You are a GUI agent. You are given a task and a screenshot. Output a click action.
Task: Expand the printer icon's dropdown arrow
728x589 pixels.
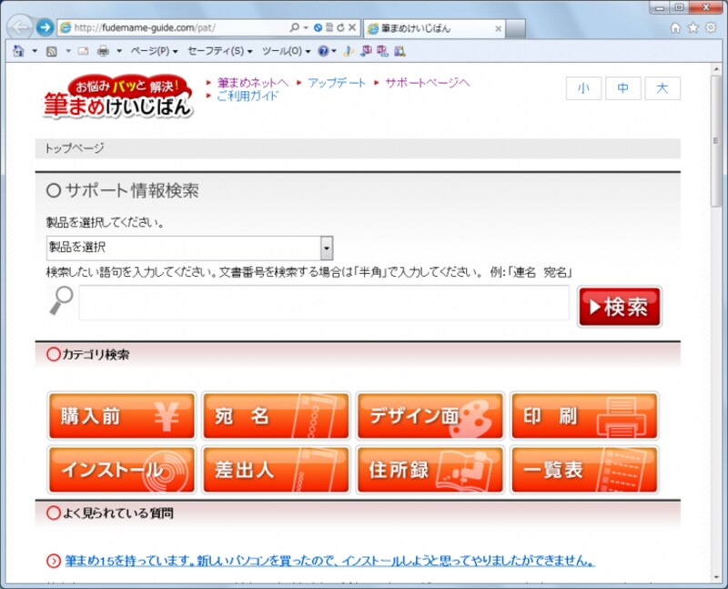click(x=117, y=53)
